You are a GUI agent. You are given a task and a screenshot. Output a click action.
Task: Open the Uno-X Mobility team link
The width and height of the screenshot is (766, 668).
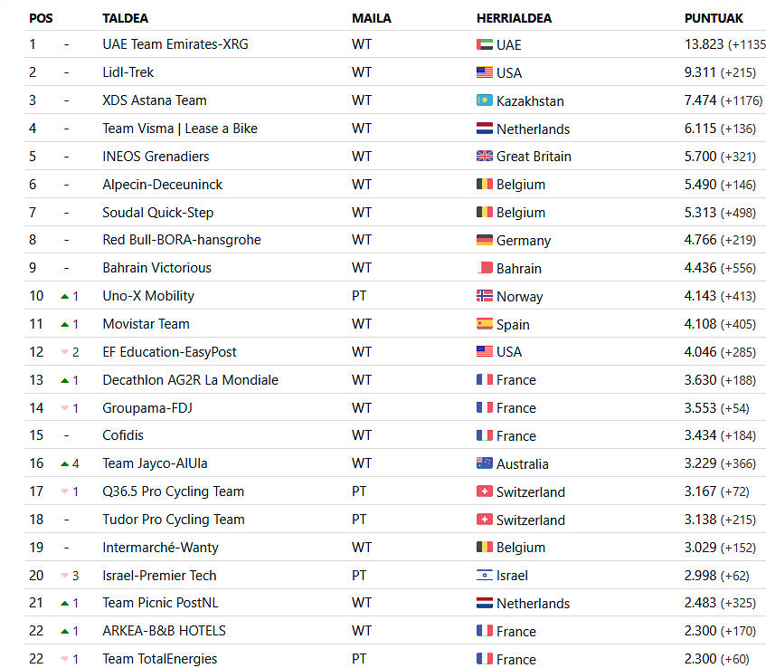tap(148, 296)
